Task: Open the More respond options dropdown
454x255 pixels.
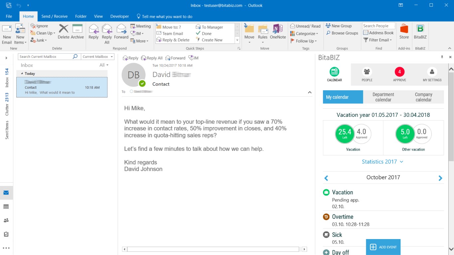Action: (139, 41)
